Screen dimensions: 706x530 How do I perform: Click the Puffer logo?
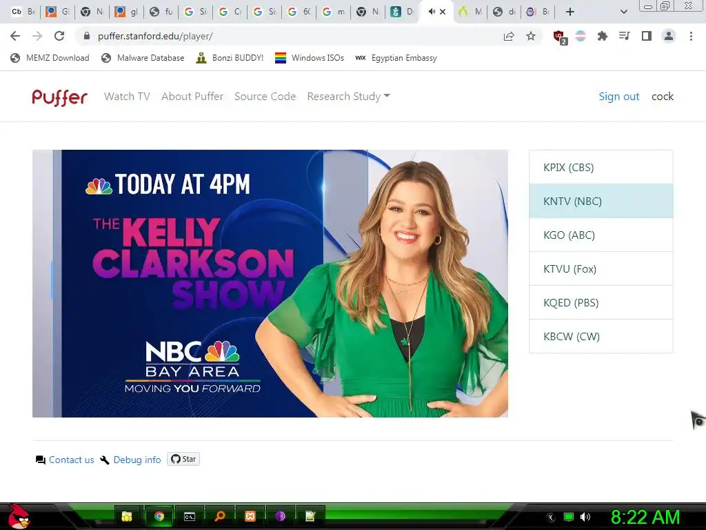[59, 97]
